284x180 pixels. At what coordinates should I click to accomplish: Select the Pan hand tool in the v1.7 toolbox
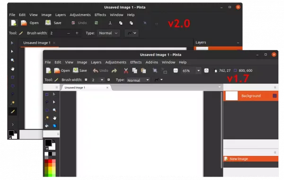pyautogui.click(x=54, y=118)
